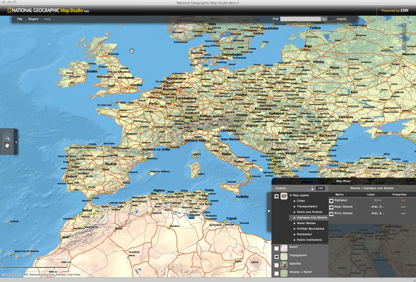Expand the Public Institutions group
This screenshot has height=282, width=416.
[x=294, y=240]
